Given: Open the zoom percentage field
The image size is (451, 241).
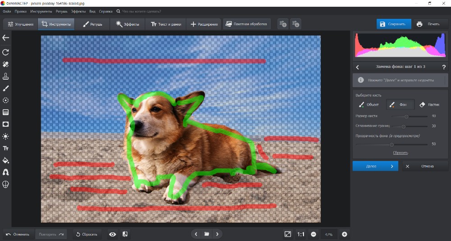Looking at the screenshot, I should coord(329,234).
